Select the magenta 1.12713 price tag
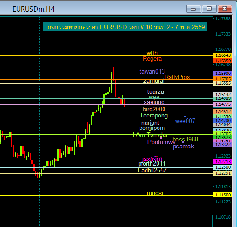The image size is (237, 227). pos(223,162)
